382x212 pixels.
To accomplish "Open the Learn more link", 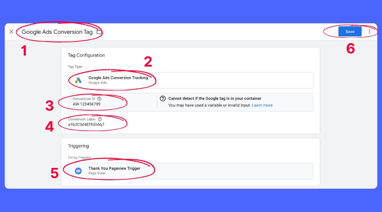I will [x=262, y=105].
